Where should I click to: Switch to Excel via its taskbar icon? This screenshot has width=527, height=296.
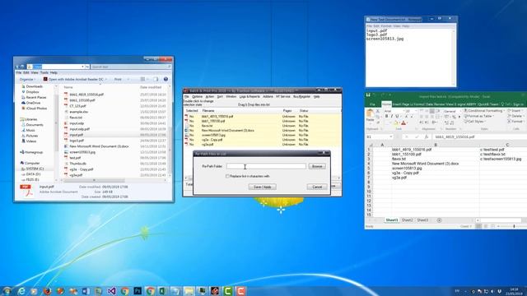[x=163, y=291]
